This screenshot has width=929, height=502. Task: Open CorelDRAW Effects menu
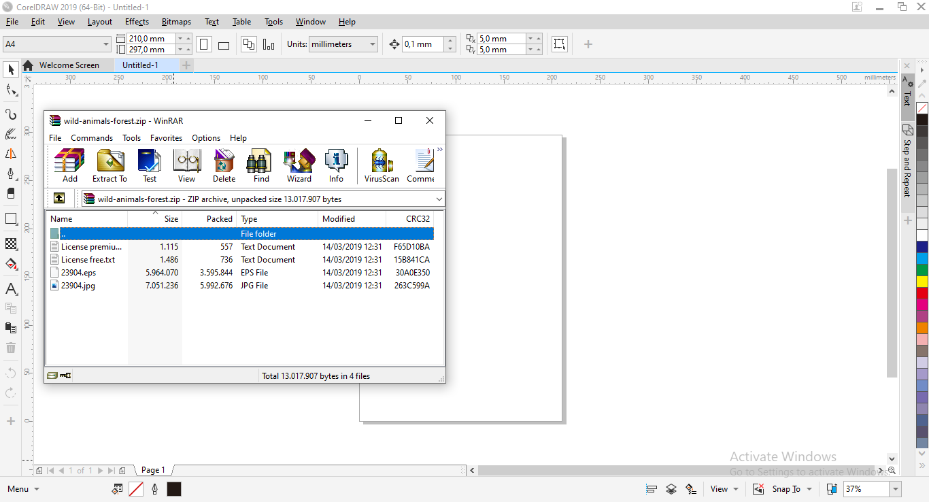pos(137,22)
